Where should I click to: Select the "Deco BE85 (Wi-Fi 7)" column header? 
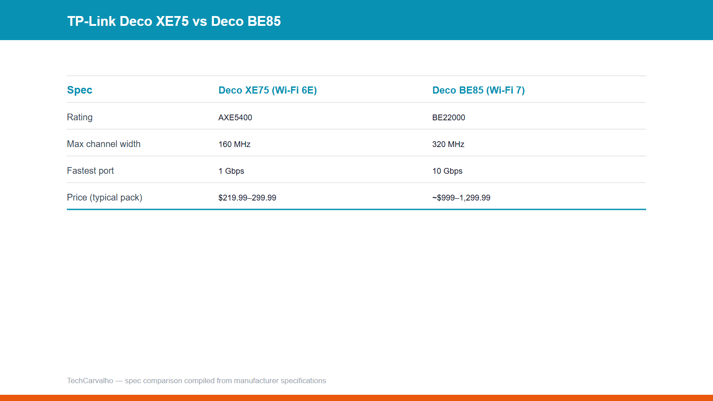click(479, 90)
